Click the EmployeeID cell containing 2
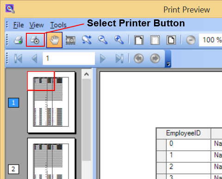This screenshot has height=179, width=222. coord(188,167)
